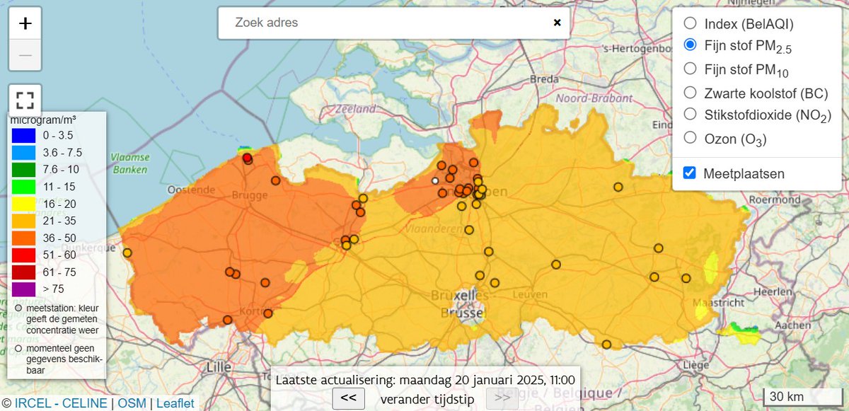Screen dimensions: 849x411
Task: Go to the previous time step
Action: pos(348,398)
